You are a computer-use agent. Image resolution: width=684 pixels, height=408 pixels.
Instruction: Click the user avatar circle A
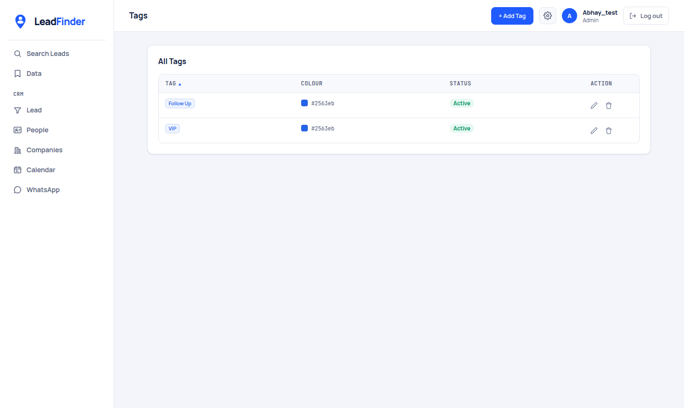[570, 16]
